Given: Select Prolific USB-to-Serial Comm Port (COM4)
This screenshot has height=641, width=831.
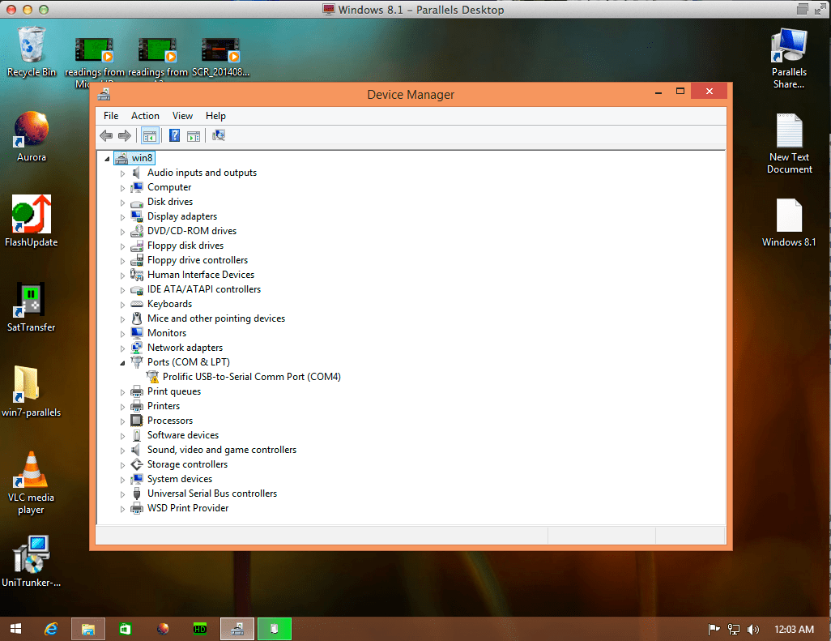Looking at the screenshot, I should (x=252, y=377).
